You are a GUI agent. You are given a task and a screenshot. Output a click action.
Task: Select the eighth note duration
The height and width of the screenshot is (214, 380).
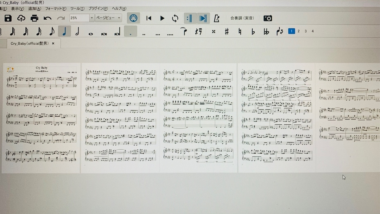(52, 31)
